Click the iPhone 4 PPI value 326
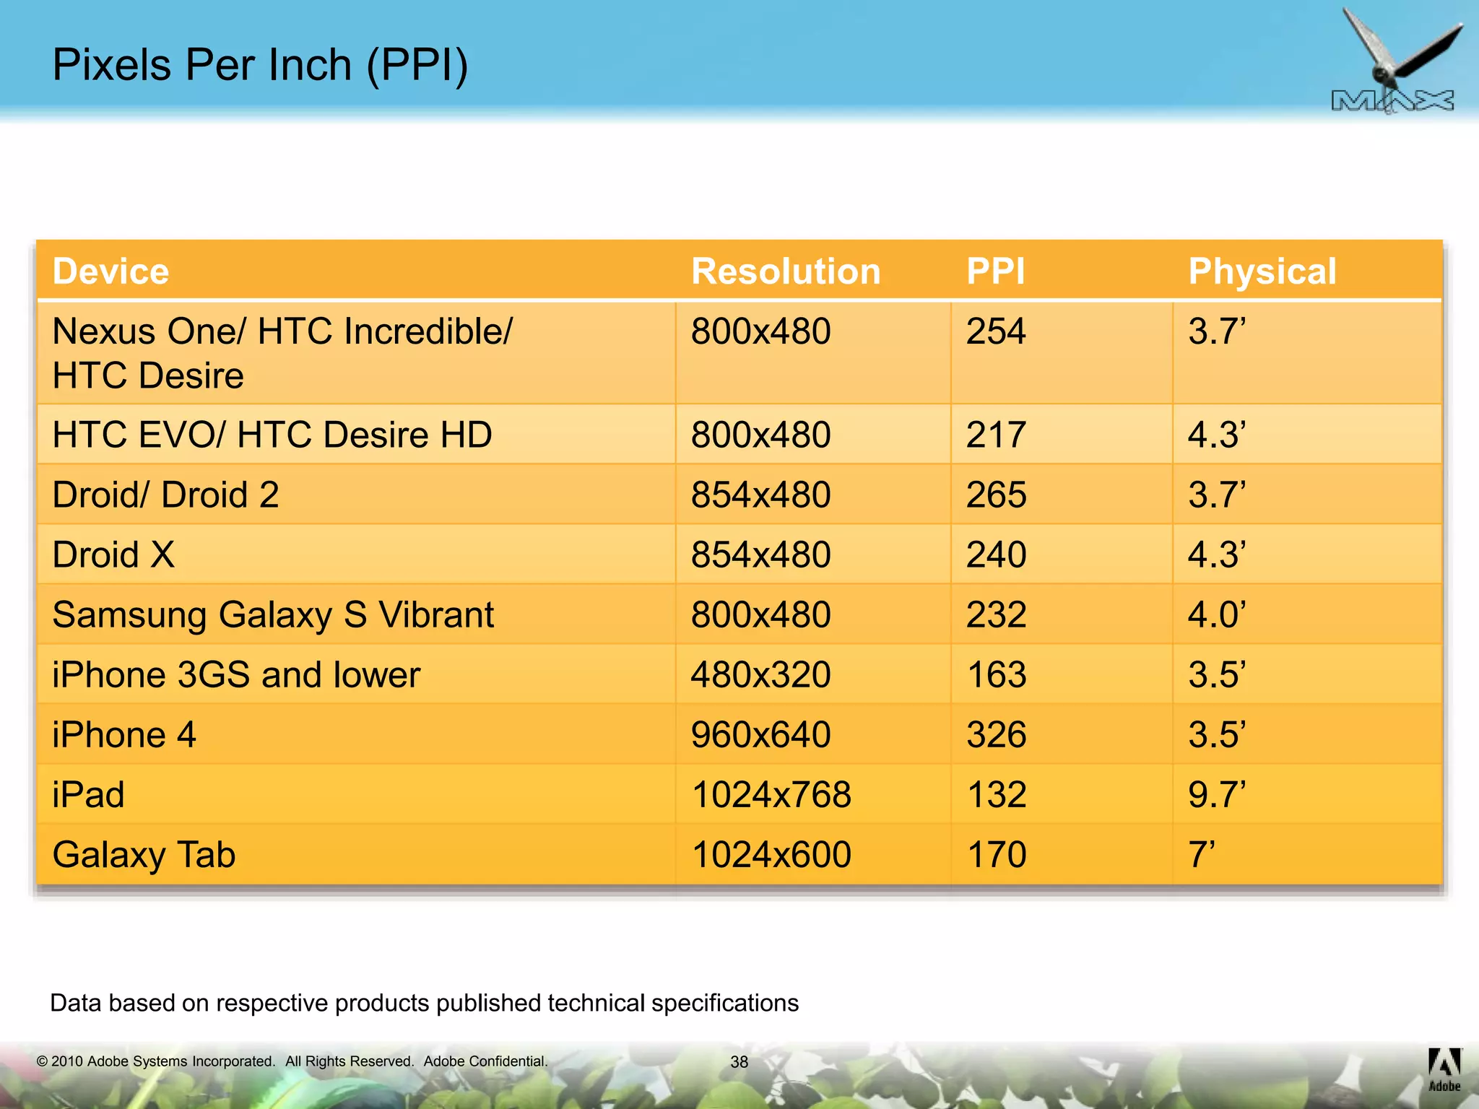Screen dimensions: 1479x1109 click(x=996, y=734)
